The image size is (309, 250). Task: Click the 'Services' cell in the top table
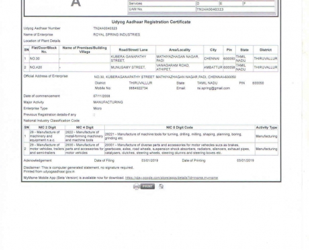(x=162, y=4)
